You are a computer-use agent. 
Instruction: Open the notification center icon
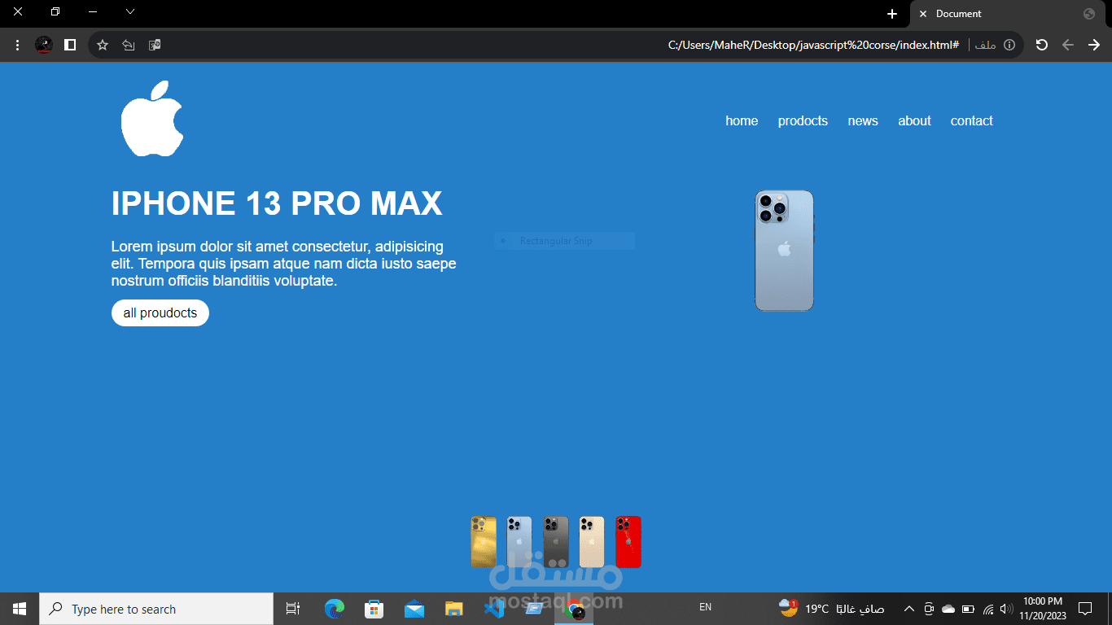click(x=1084, y=609)
